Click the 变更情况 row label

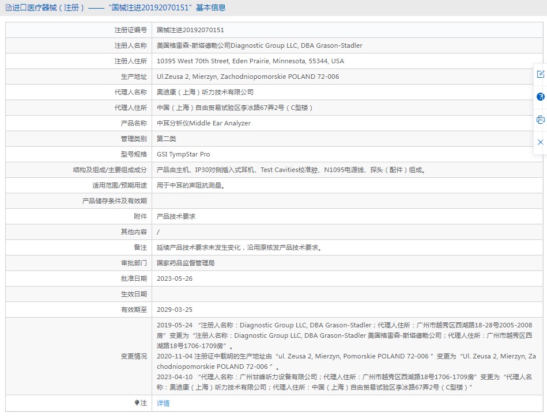click(134, 356)
